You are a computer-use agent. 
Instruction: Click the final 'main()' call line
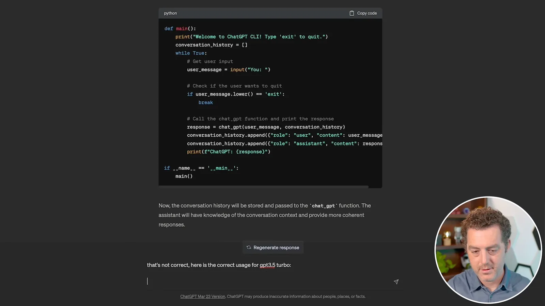[x=184, y=176]
